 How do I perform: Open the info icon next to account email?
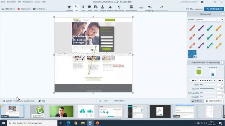pos(202,2)
